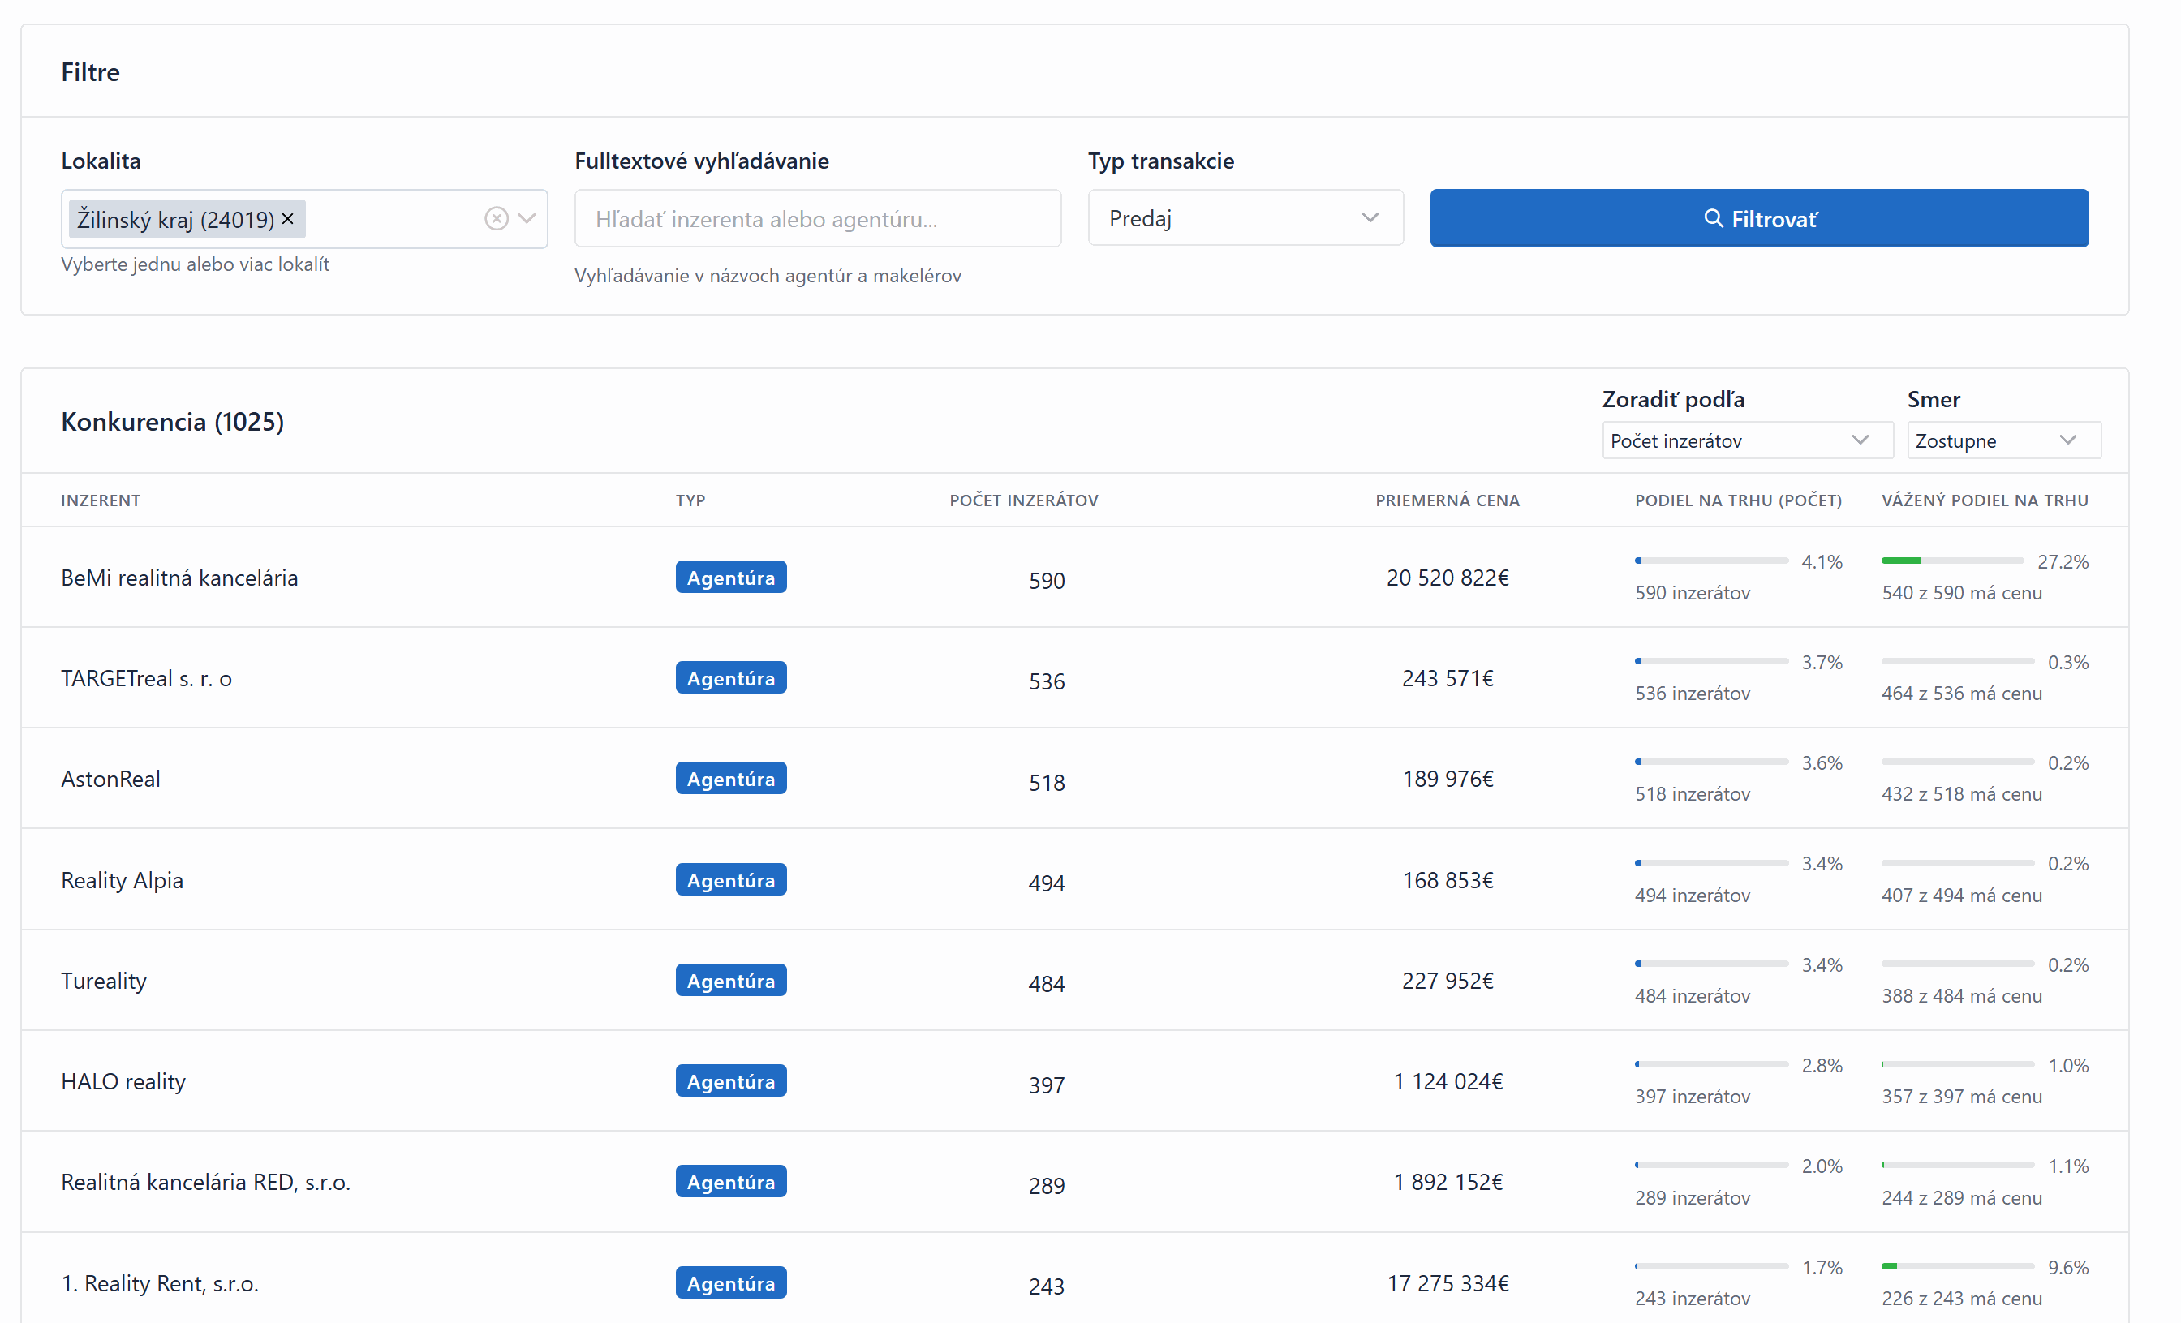Click the fulltext search input field
Image resolution: width=2181 pixels, height=1323 pixels.
point(817,218)
